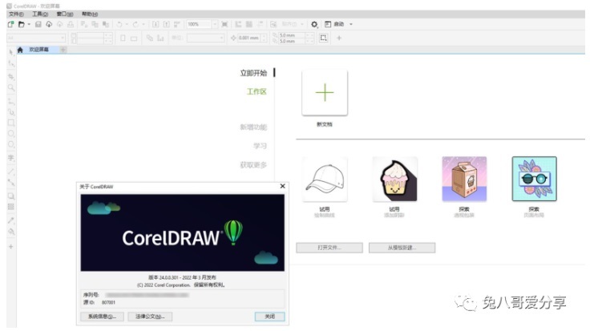Screen dimensions: 590x331
Task: Click the Redo arrow icon
Action: point(135,24)
